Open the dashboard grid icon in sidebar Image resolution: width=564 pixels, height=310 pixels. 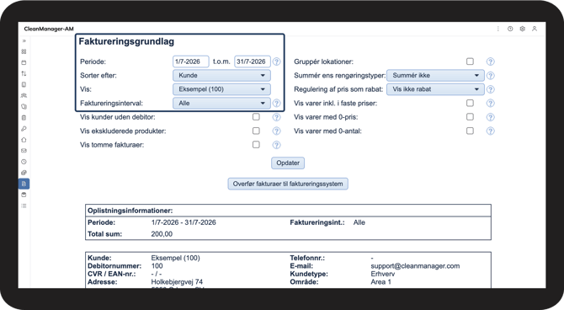click(24, 51)
